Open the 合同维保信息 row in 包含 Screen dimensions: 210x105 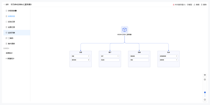[x=168, y=56]
